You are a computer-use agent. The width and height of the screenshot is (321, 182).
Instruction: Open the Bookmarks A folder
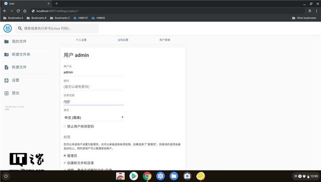pyautogui.click(x=14, y=18)
